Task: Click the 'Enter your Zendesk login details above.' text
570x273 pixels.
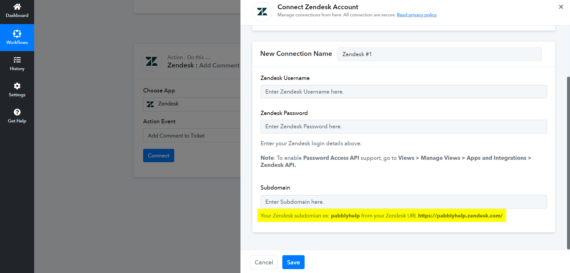Action: 311,143
